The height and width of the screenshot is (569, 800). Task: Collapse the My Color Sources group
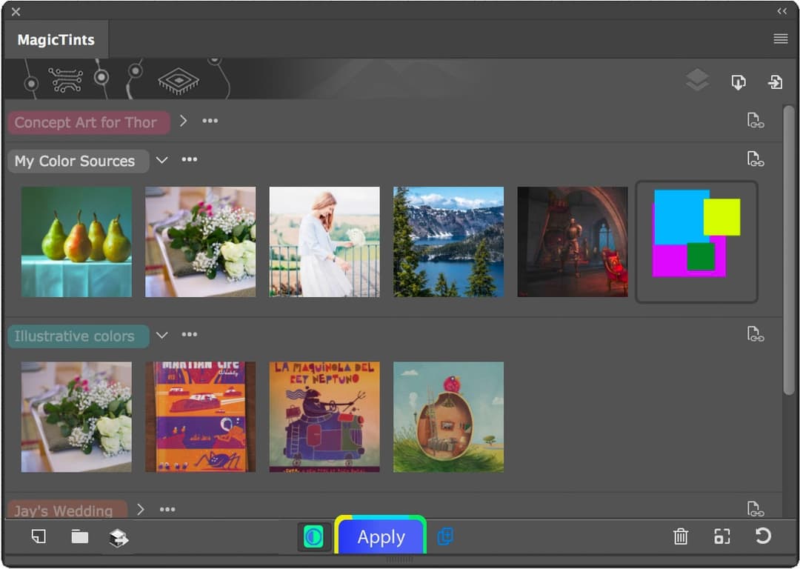click(x=162, y=159)
